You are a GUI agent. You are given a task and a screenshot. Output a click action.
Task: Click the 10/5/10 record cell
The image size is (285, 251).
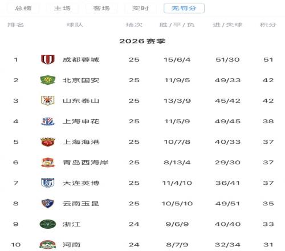(177, 204)
